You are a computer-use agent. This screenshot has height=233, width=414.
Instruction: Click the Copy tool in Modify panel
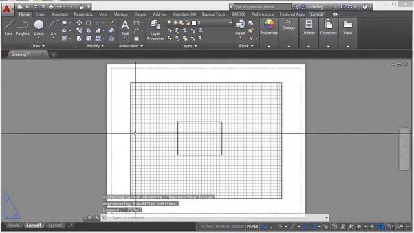click(79, 30)
